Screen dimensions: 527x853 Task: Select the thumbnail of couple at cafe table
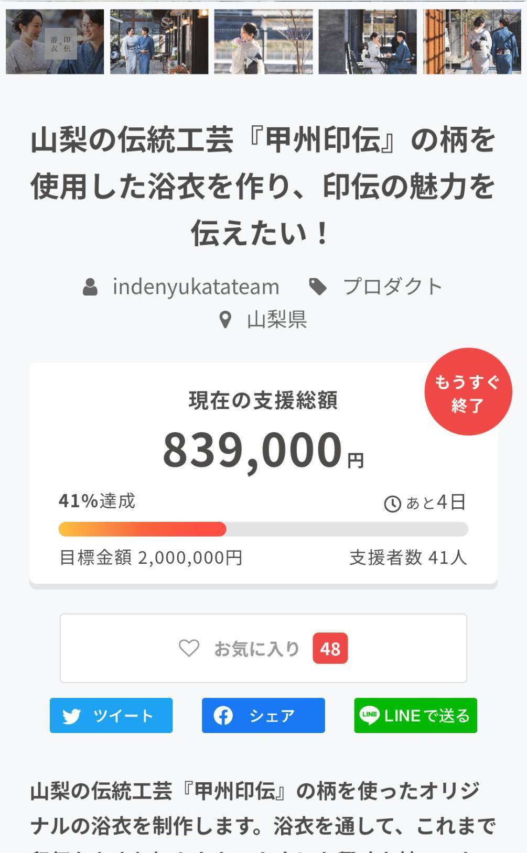pyautogui.click(x=368, y=42)
